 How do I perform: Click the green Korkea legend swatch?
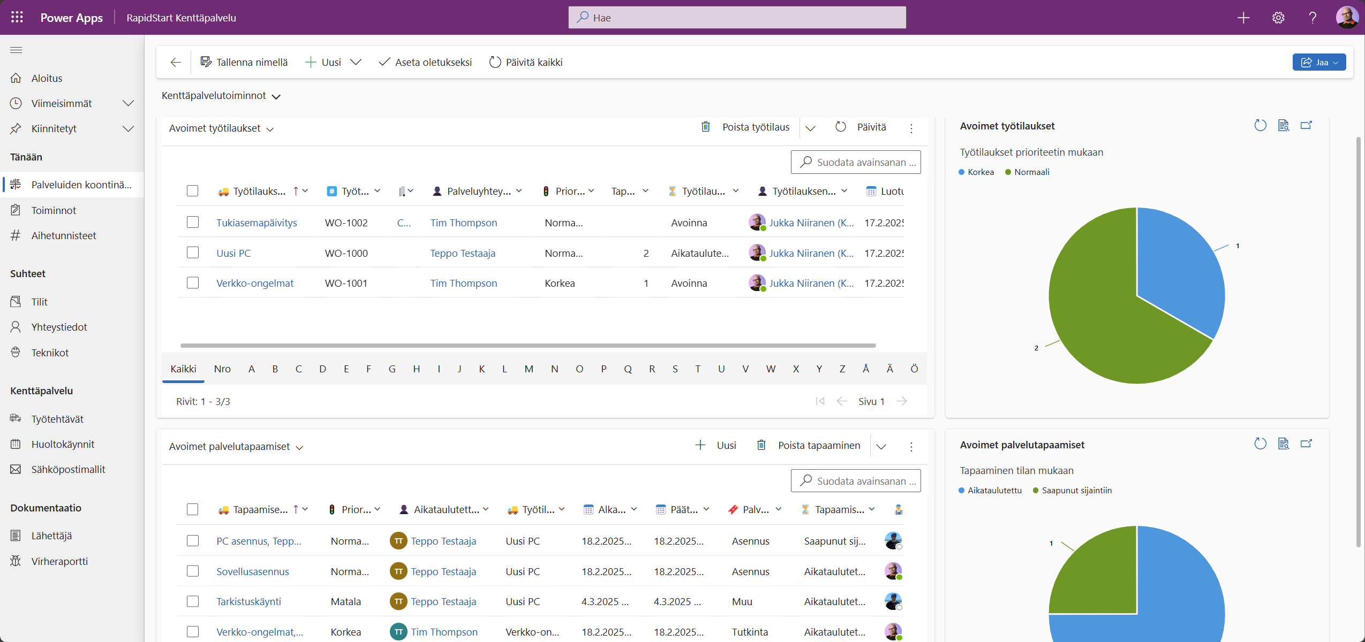coord(961,172)
